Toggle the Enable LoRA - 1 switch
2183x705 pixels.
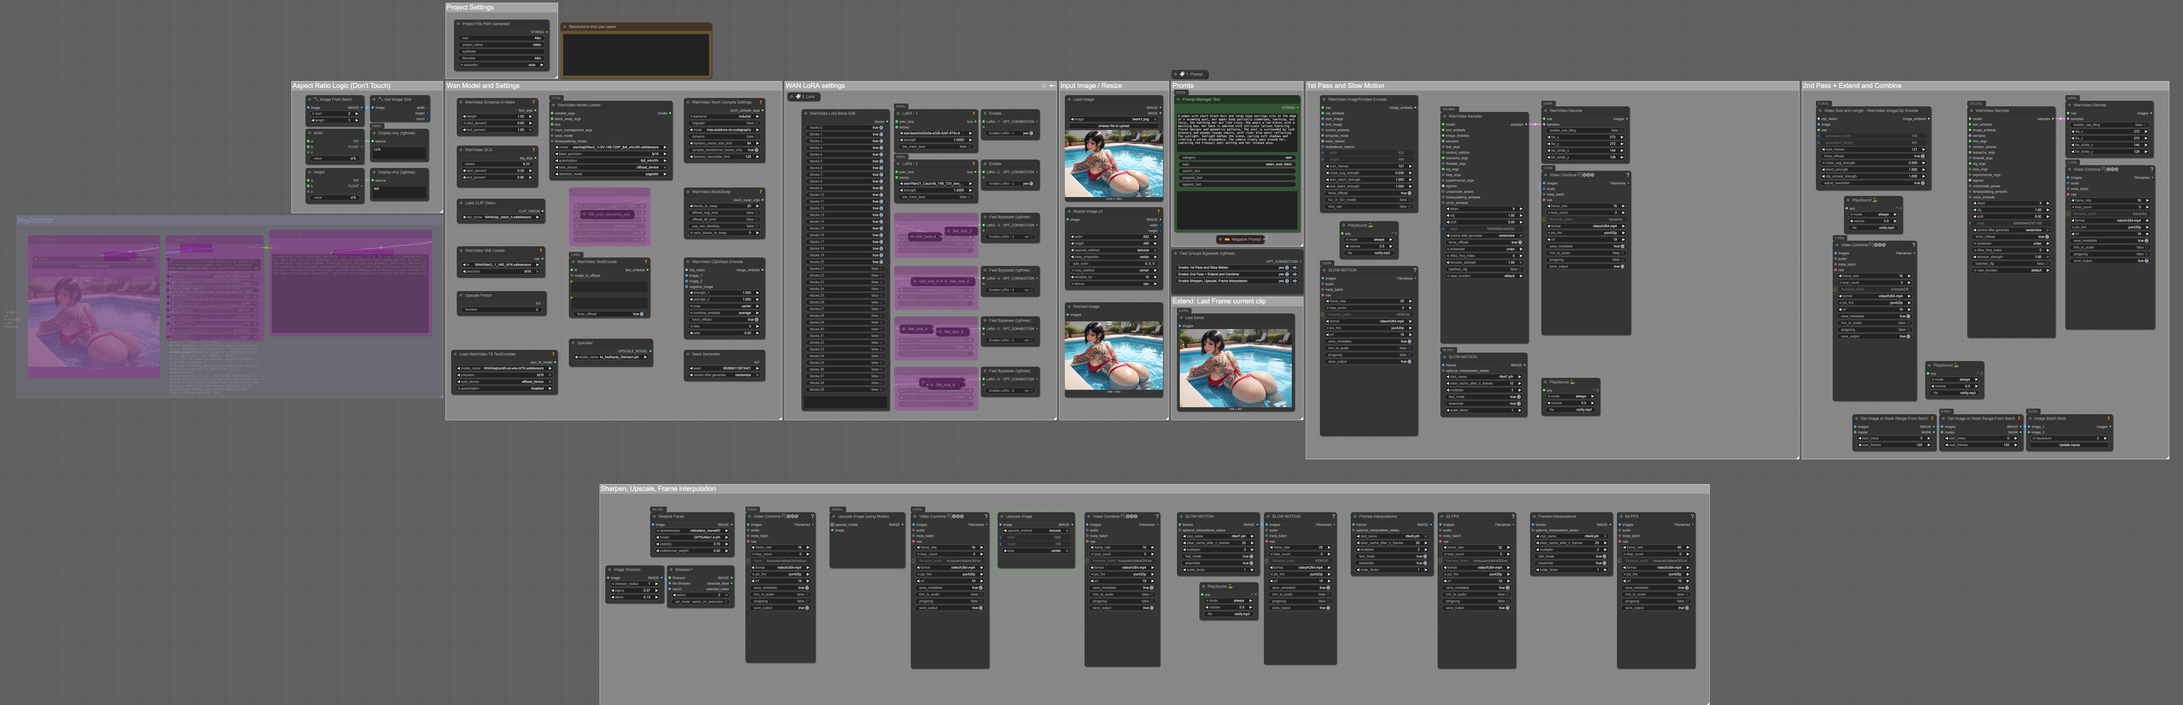[1031, 133]
